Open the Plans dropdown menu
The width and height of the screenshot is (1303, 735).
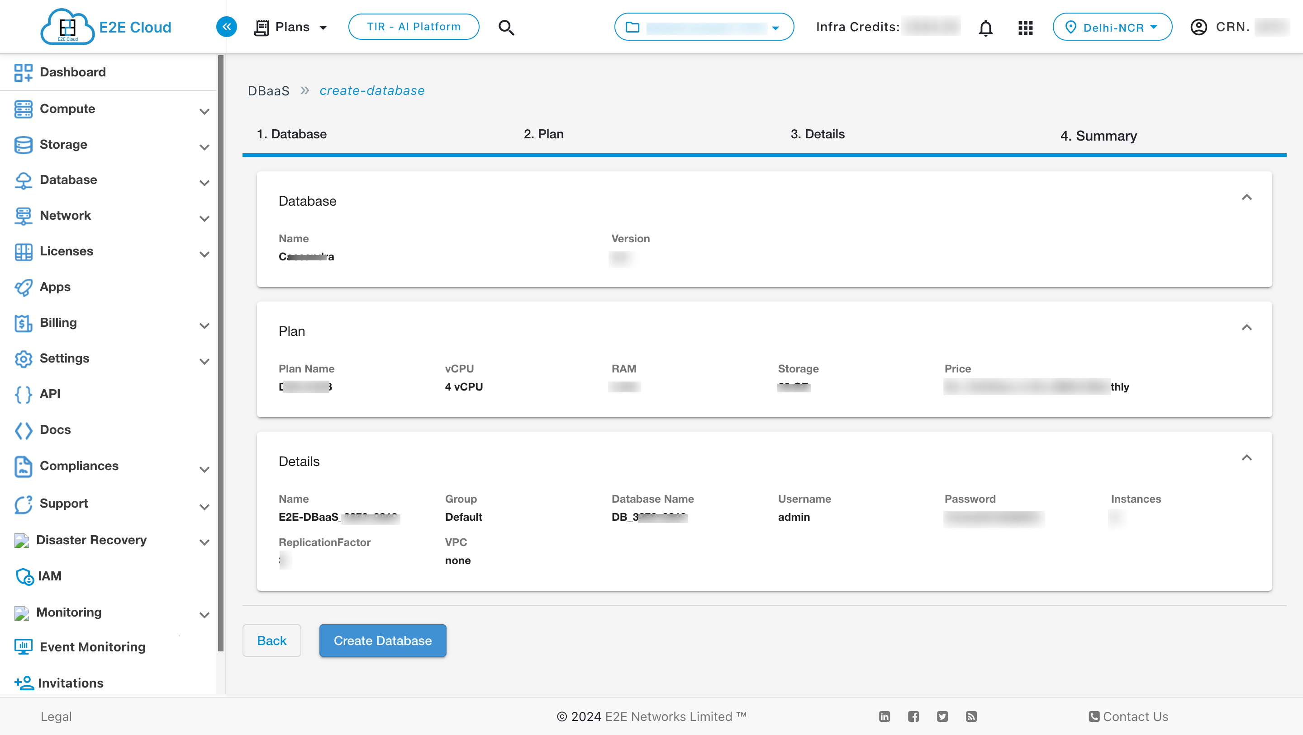(x=291, y=27)
